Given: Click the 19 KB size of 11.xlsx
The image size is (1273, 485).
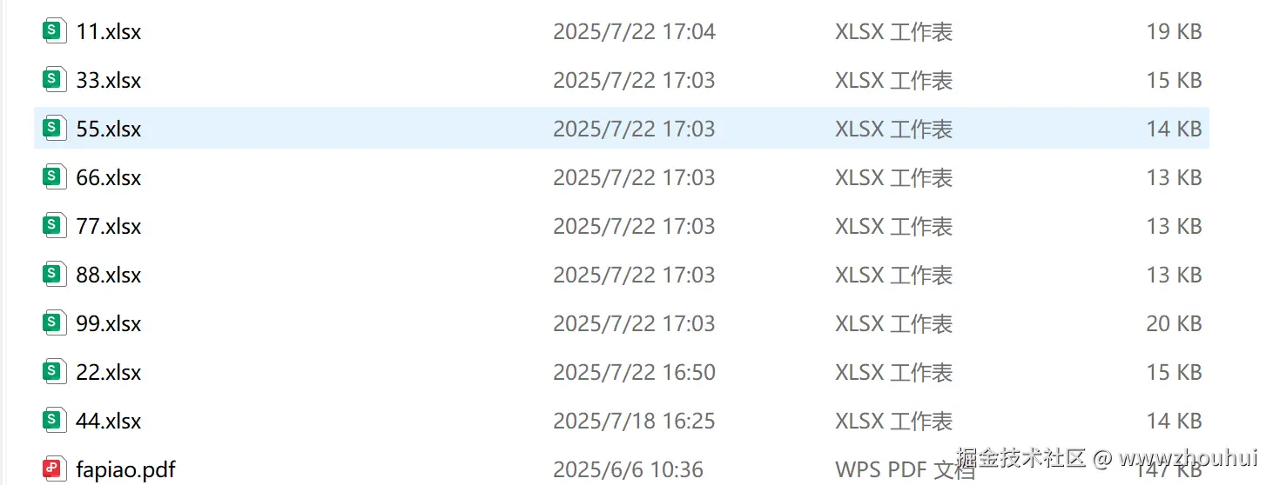Looking at the screenshot, I should coord(1174,32).
